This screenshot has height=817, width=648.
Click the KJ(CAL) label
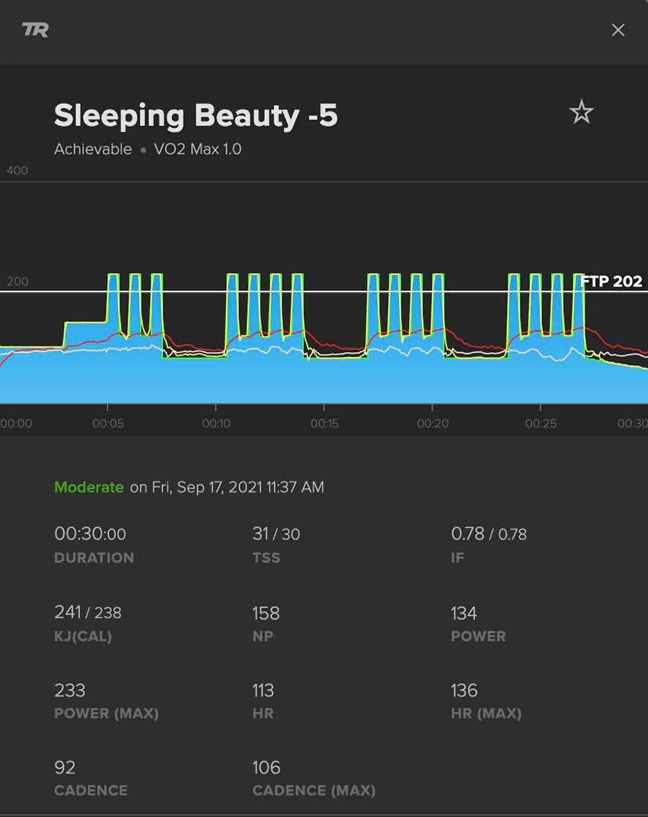(x=83, y=636)
